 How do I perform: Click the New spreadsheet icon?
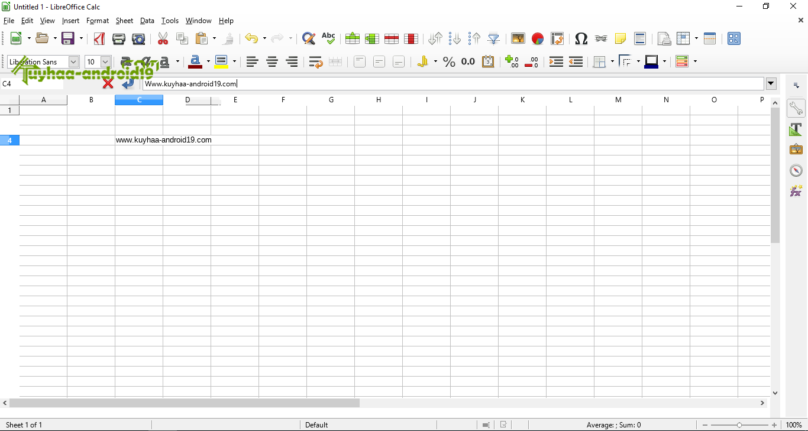(x=17, y=38)
